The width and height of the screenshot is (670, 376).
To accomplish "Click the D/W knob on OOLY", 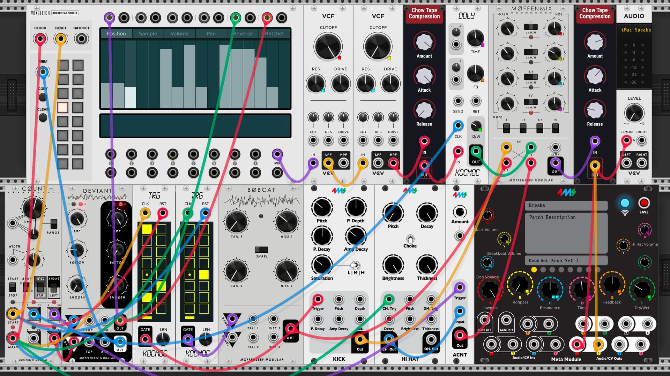I will (476, 126).
